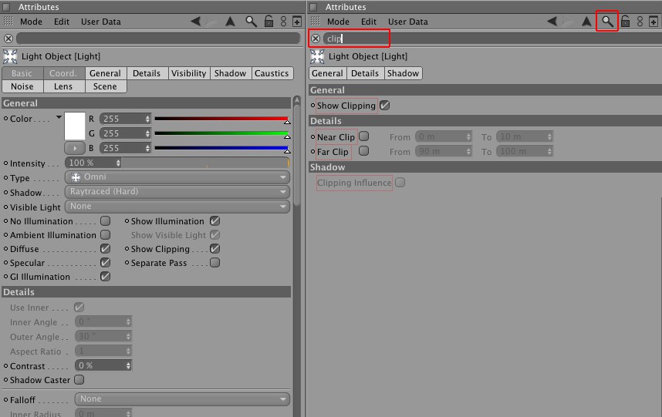Toggle the Shadow Caster checkbox
Image resolution: width=662 pixels, height=417 pixels.
click(79, 380)
